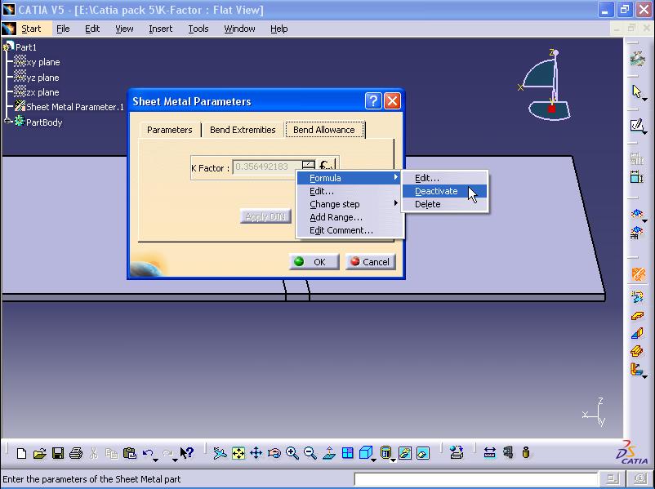This screenshot has width=655, height=489.
Task: Open the Start menu
Action: [31, 29]
